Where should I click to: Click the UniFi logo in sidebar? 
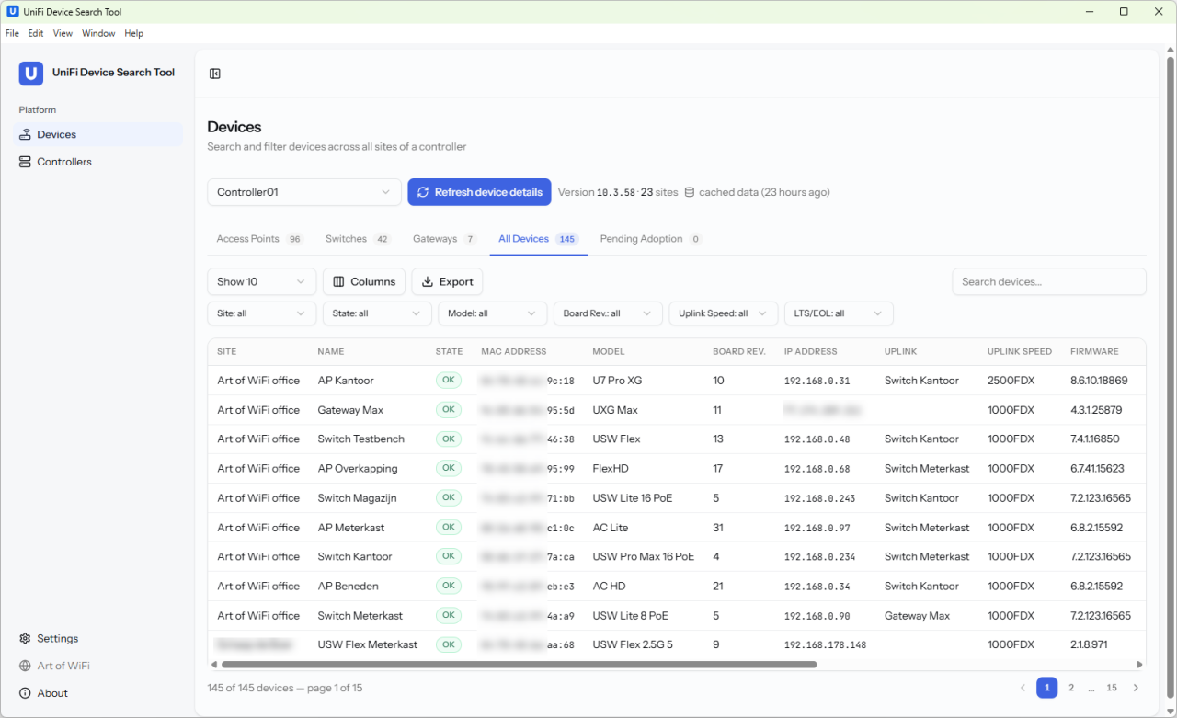[31, 74]
